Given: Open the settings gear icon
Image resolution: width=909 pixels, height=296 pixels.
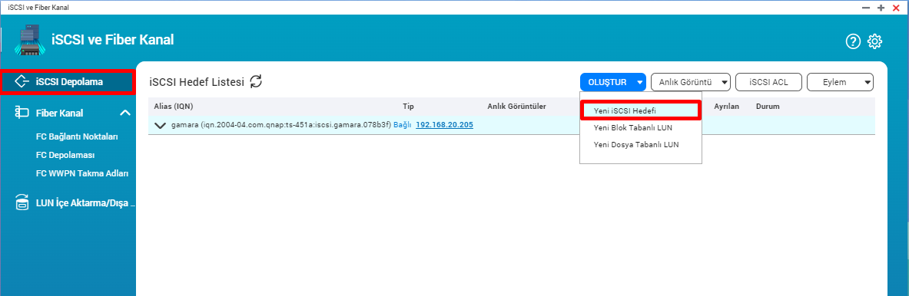Looking at the screenshot, I should click(x=874, y=41).
